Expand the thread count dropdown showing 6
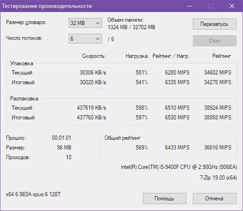This screenshot has width=243, height=211. (x=85, y=39)
